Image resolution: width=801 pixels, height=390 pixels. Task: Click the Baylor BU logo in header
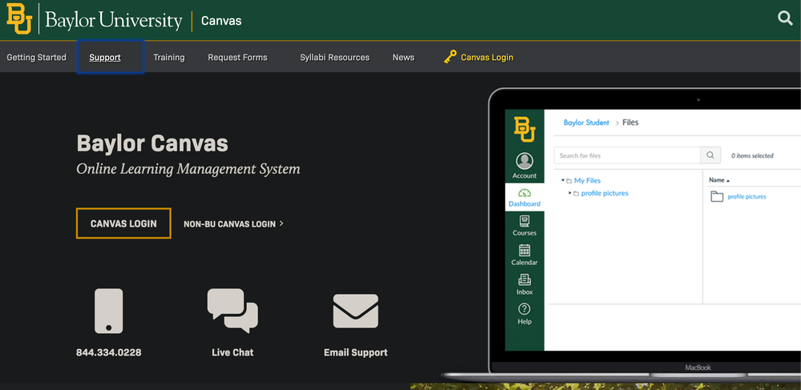click(x=19, y=19)
